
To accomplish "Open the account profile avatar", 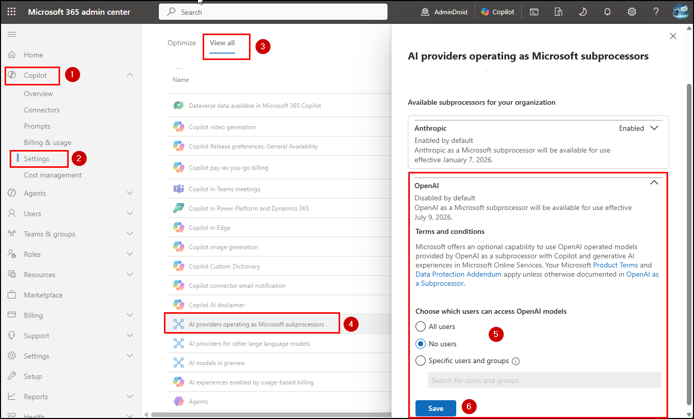I will click(x=681, y=12).
